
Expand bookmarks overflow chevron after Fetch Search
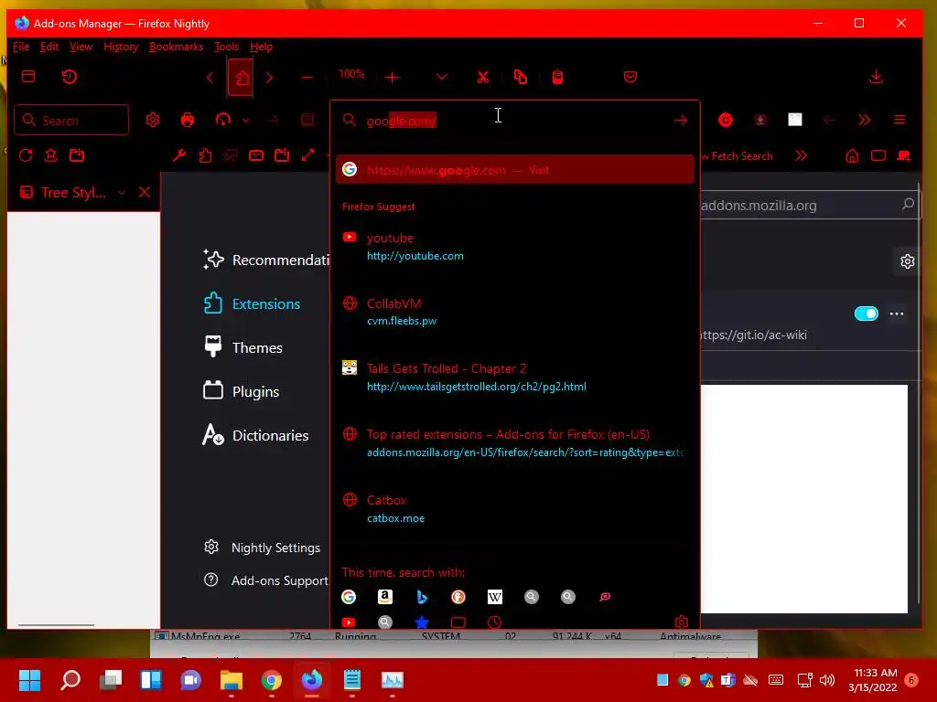[x=801, y=155]
